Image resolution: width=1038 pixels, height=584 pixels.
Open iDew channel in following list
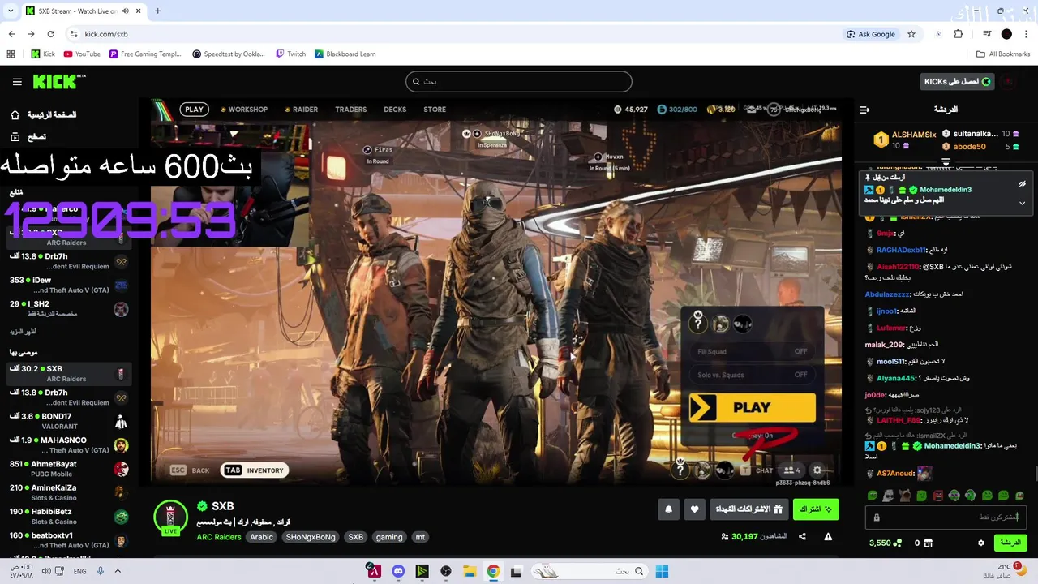(x=68, y=285)
